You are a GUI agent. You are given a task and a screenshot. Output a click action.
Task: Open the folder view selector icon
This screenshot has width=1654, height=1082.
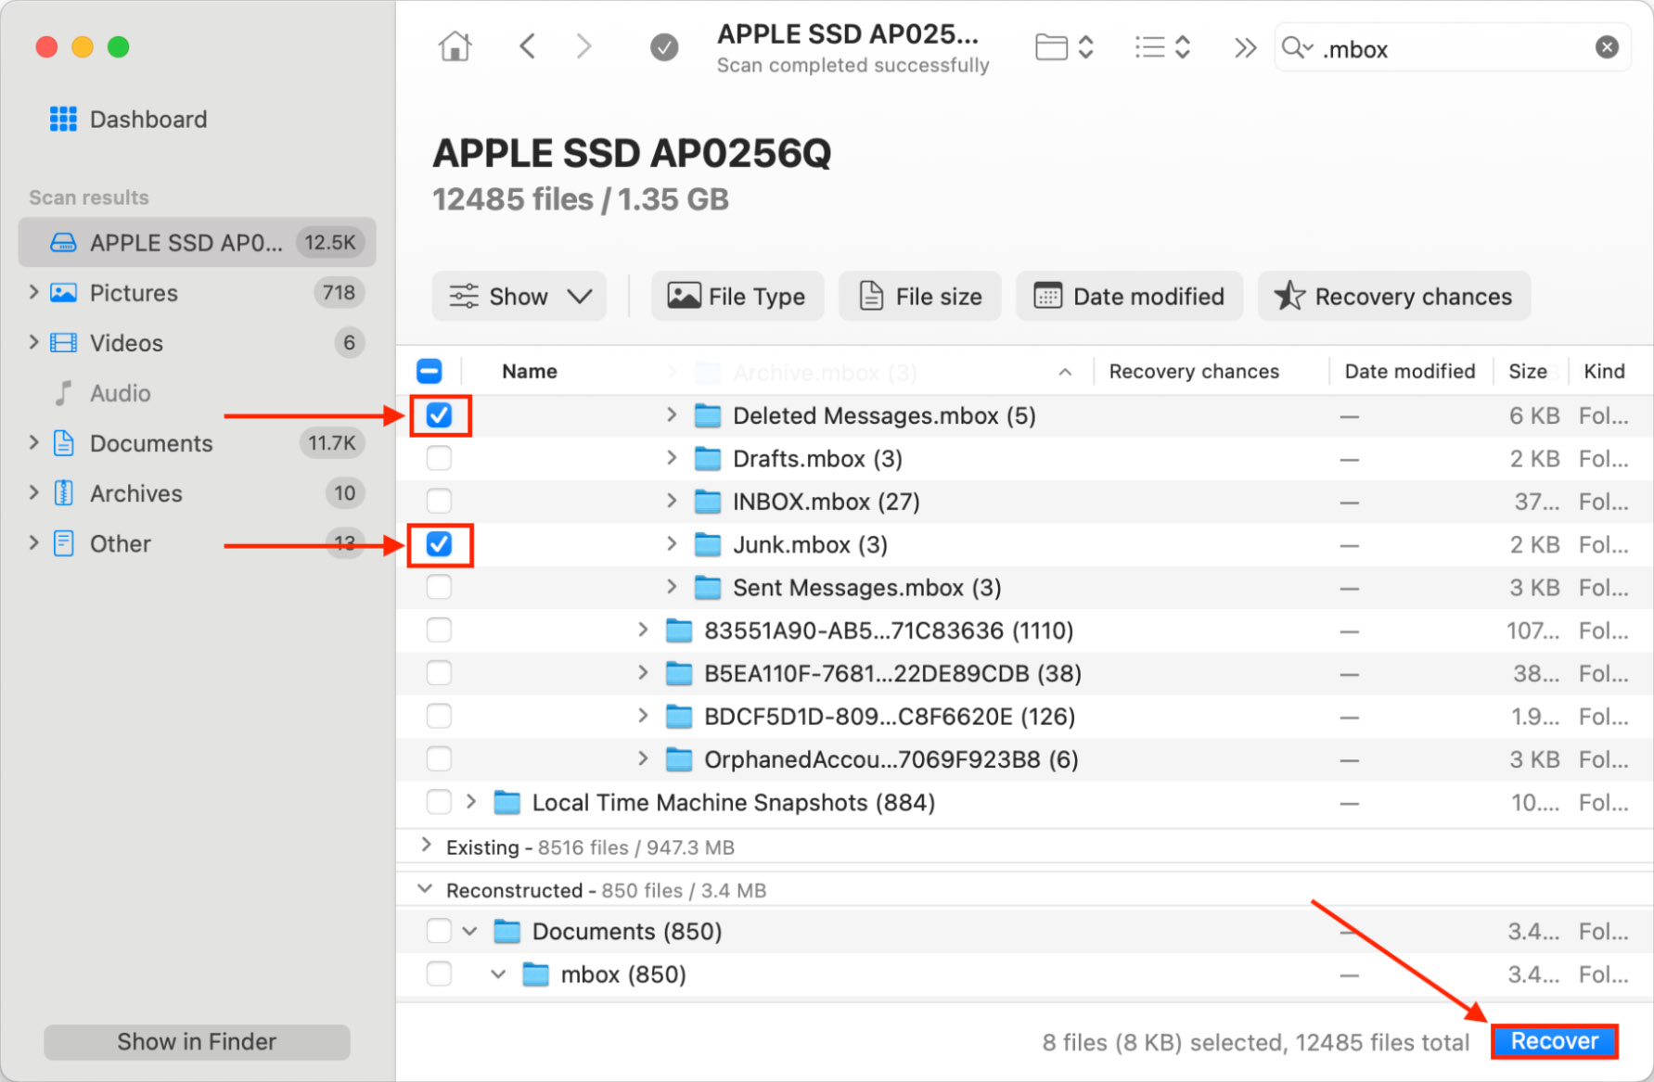[x=1063, y=47]
